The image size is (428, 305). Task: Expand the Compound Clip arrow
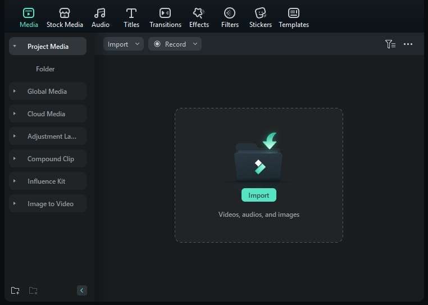pyautogui.click(x=15, y=158)
